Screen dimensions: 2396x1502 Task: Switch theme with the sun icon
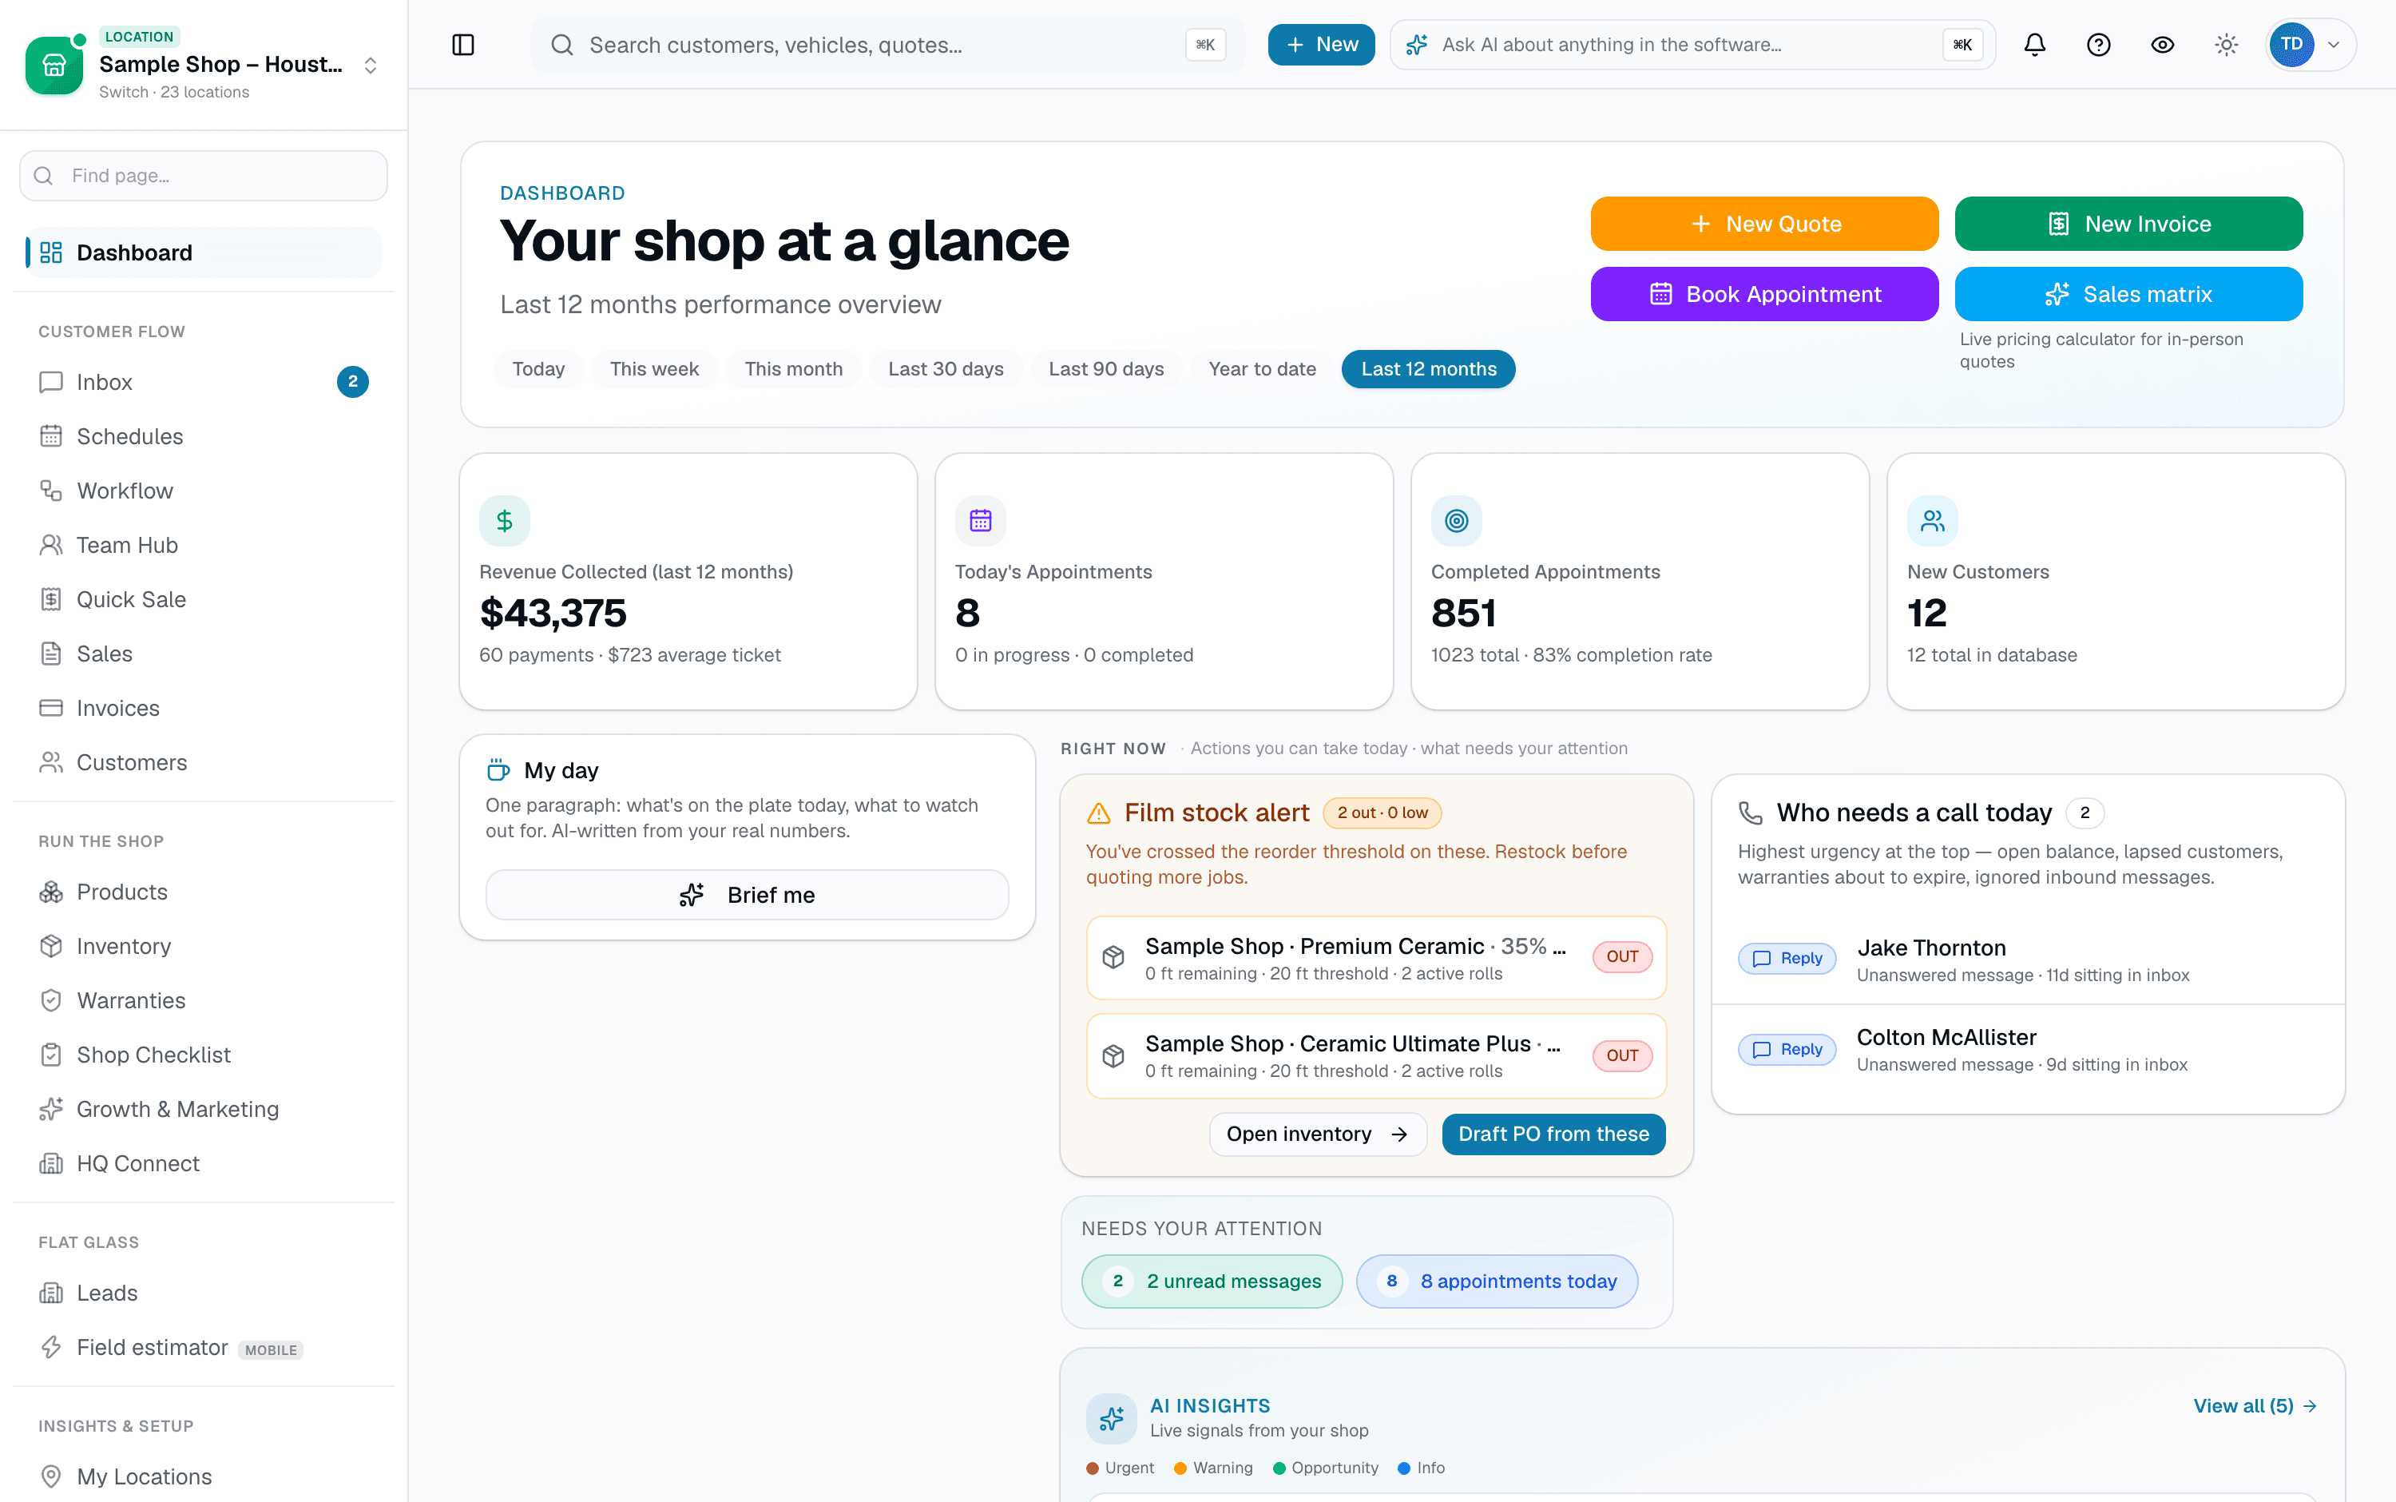coord(2226,45)
